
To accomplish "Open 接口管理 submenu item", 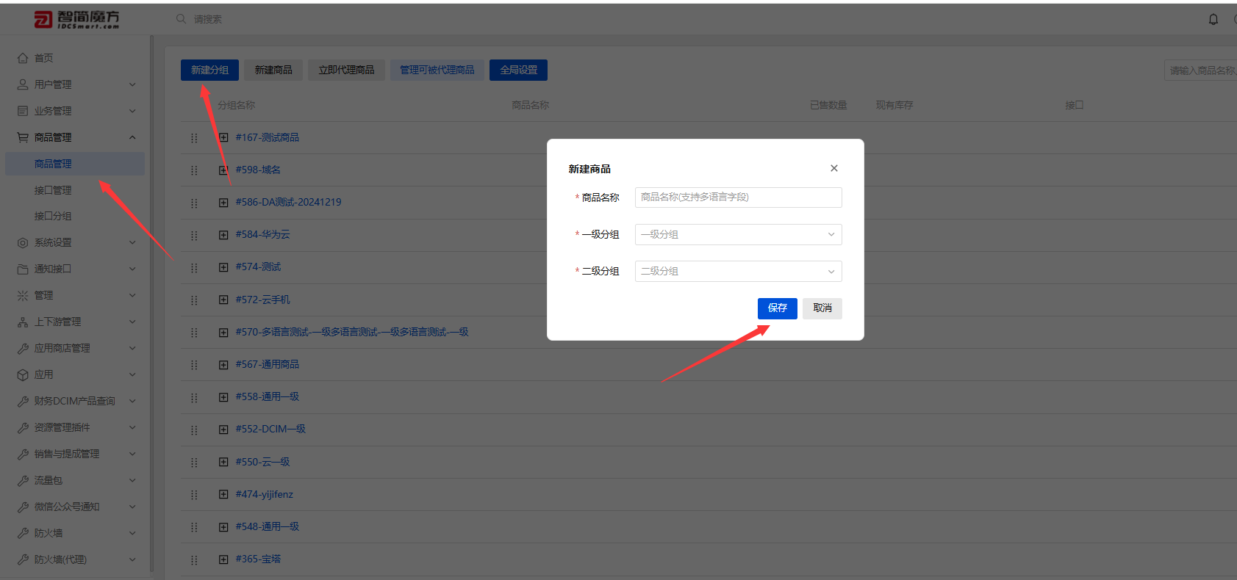I will (53, 190).
